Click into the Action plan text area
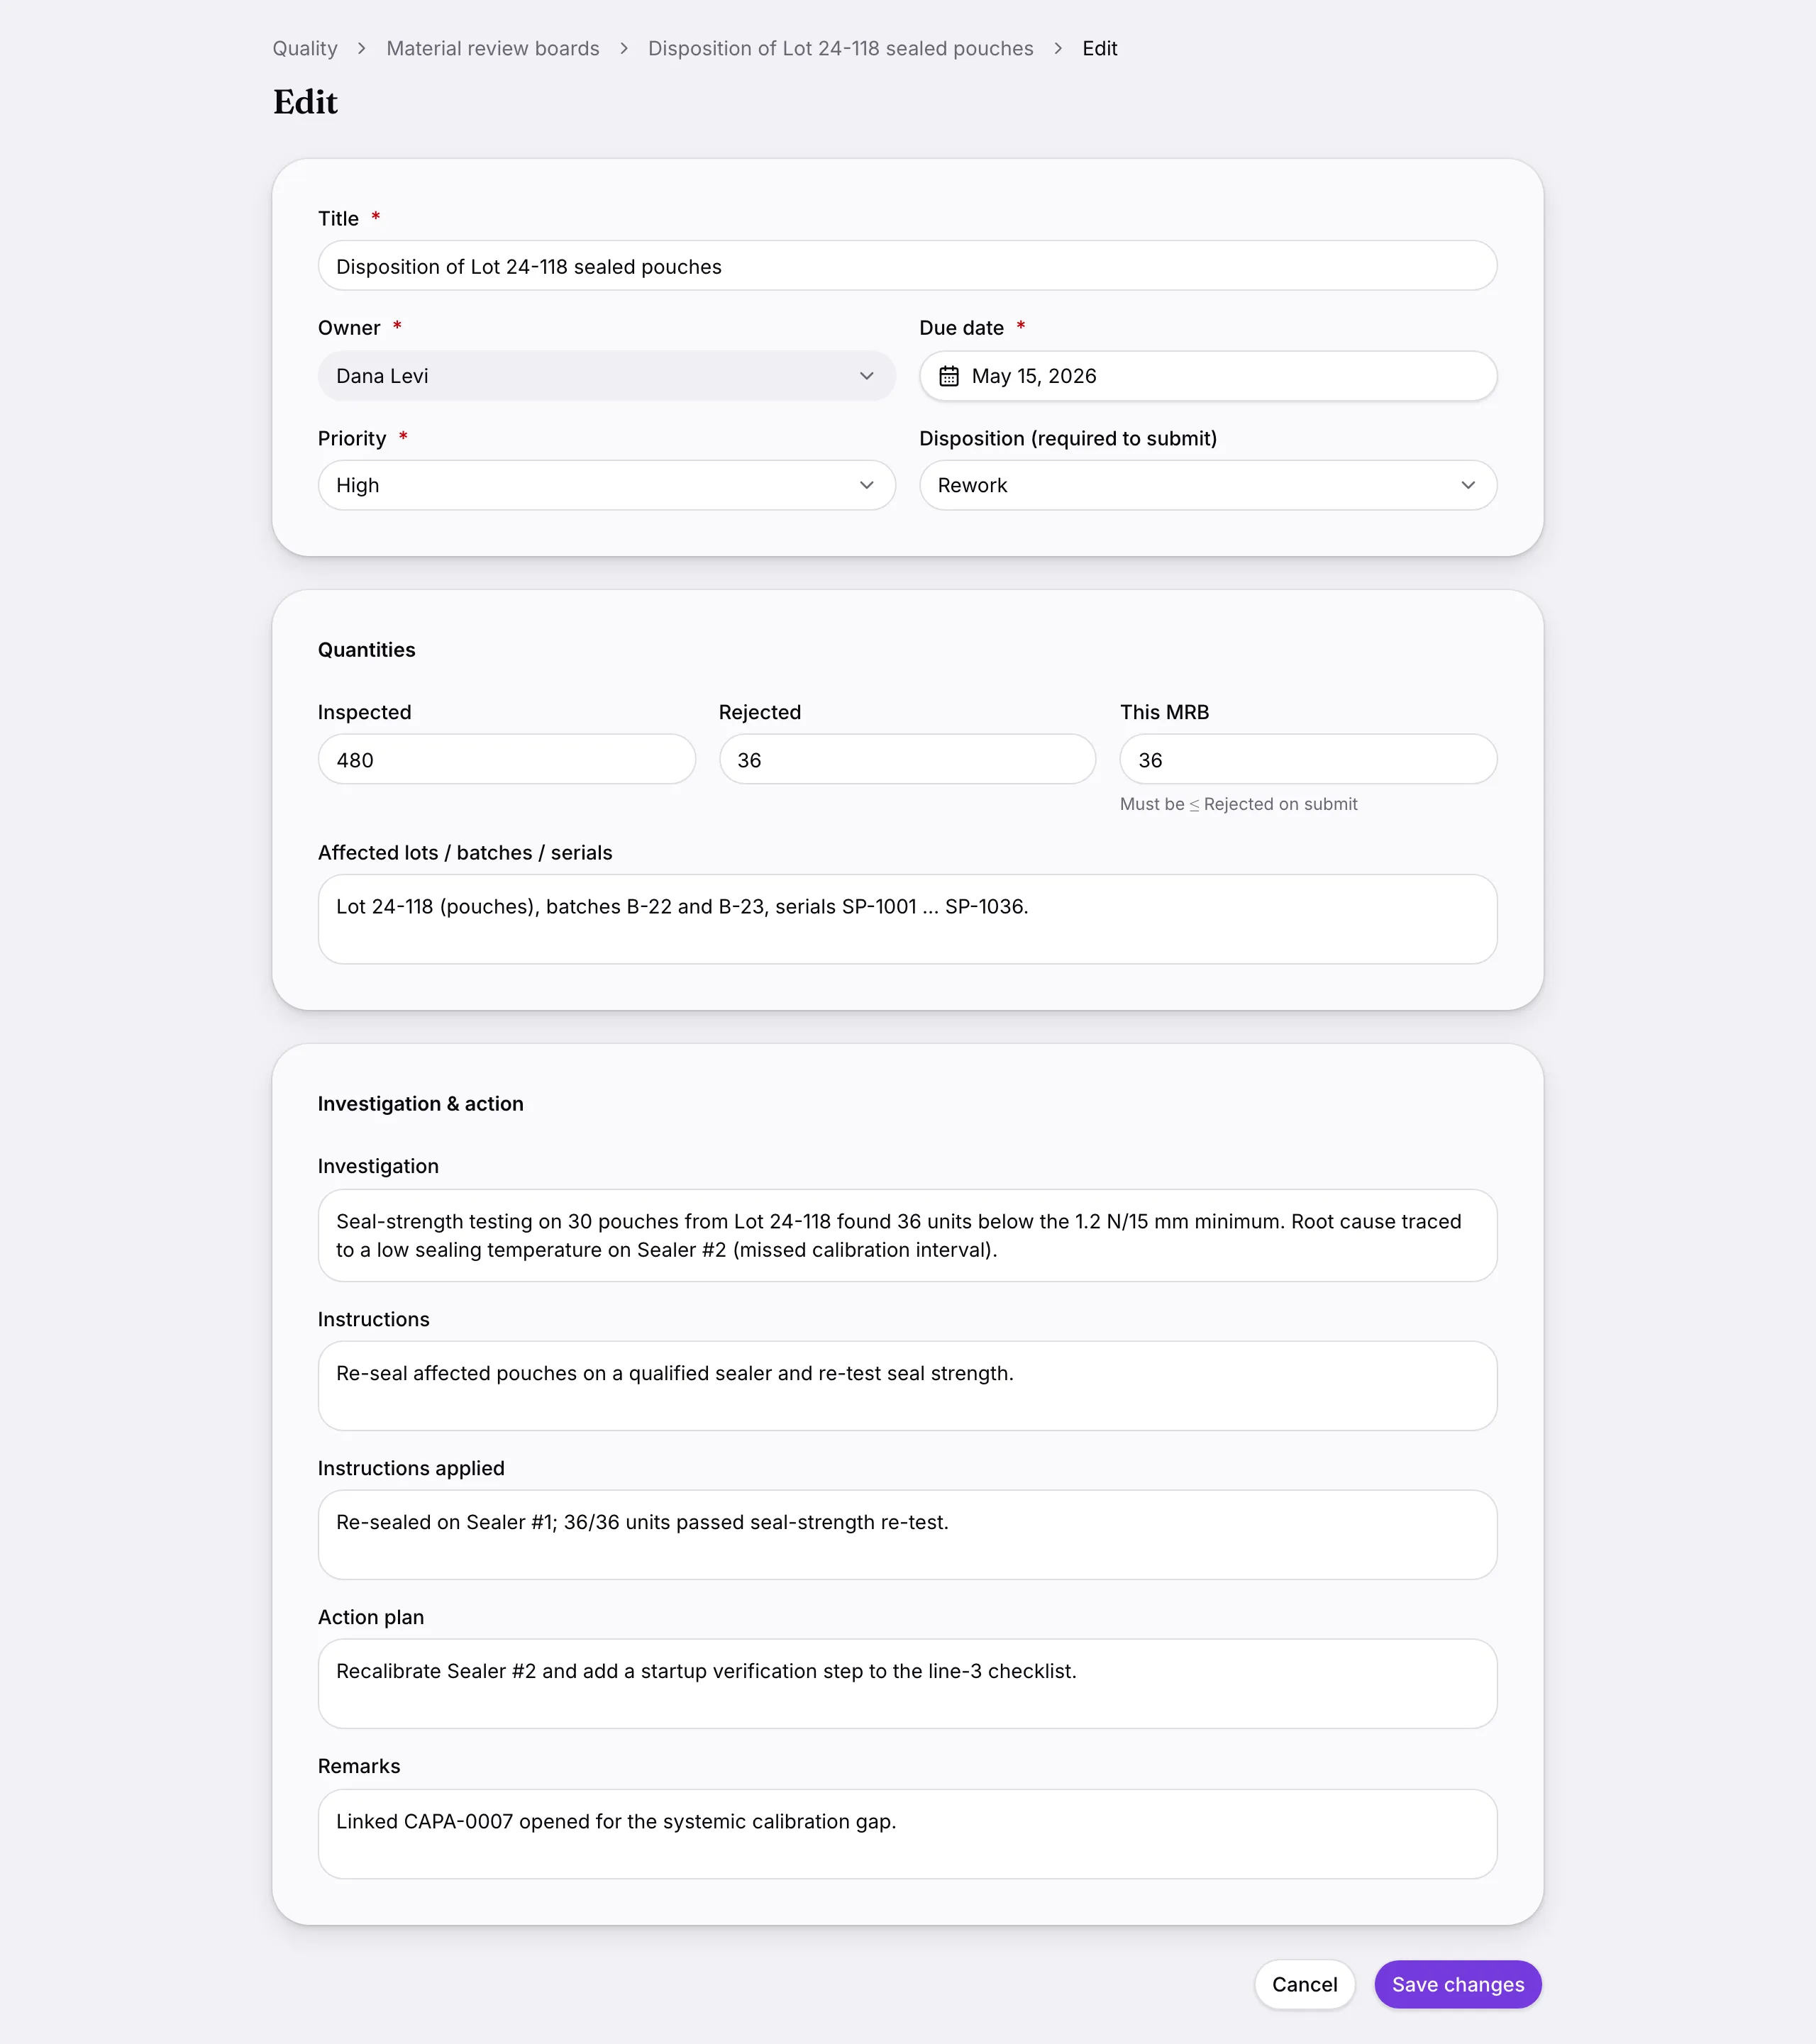This screenshot has height=2044, width=1816. pos(907,1684)
